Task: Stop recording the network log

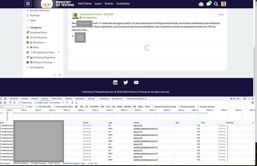Action: click(x=1, y=103)
